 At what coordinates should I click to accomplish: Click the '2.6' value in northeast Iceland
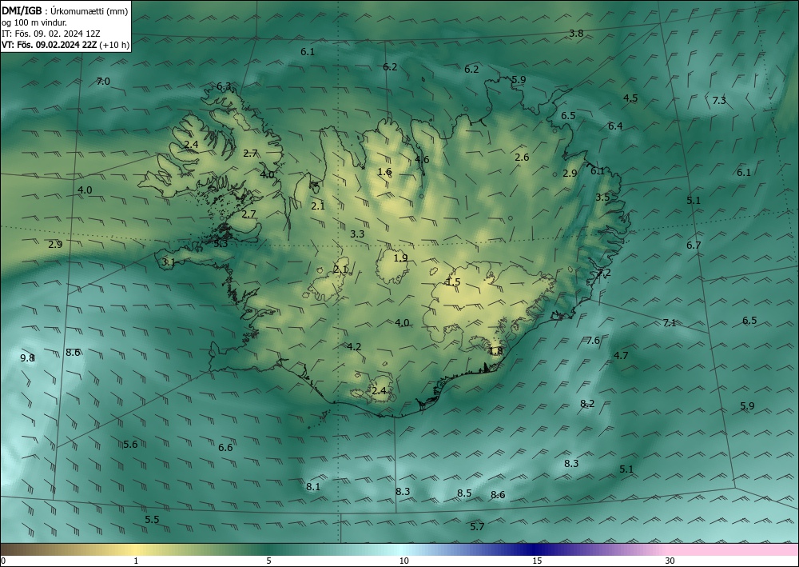tap(522, 157)
